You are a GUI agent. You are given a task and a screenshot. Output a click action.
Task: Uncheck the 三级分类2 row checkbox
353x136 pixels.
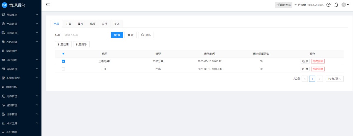(63, 61)
